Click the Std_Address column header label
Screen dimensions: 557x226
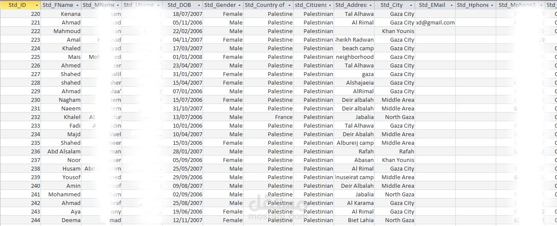(351, 5)
